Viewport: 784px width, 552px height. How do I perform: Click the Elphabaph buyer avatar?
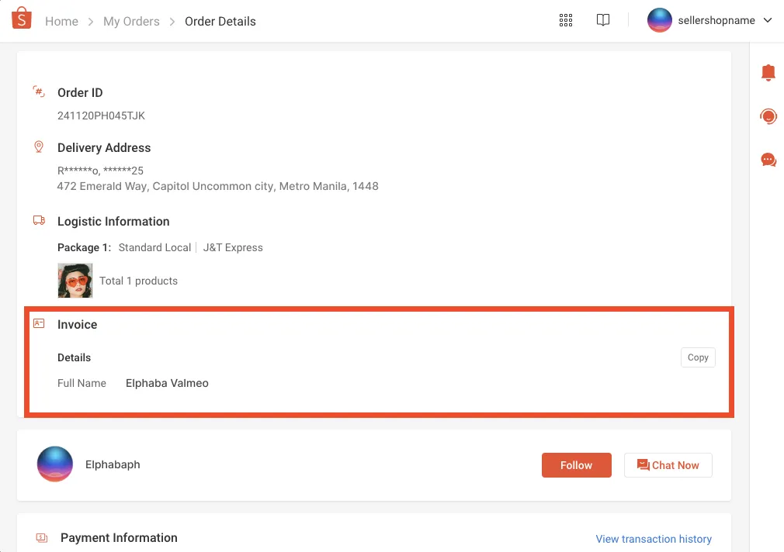pos(55,464)
